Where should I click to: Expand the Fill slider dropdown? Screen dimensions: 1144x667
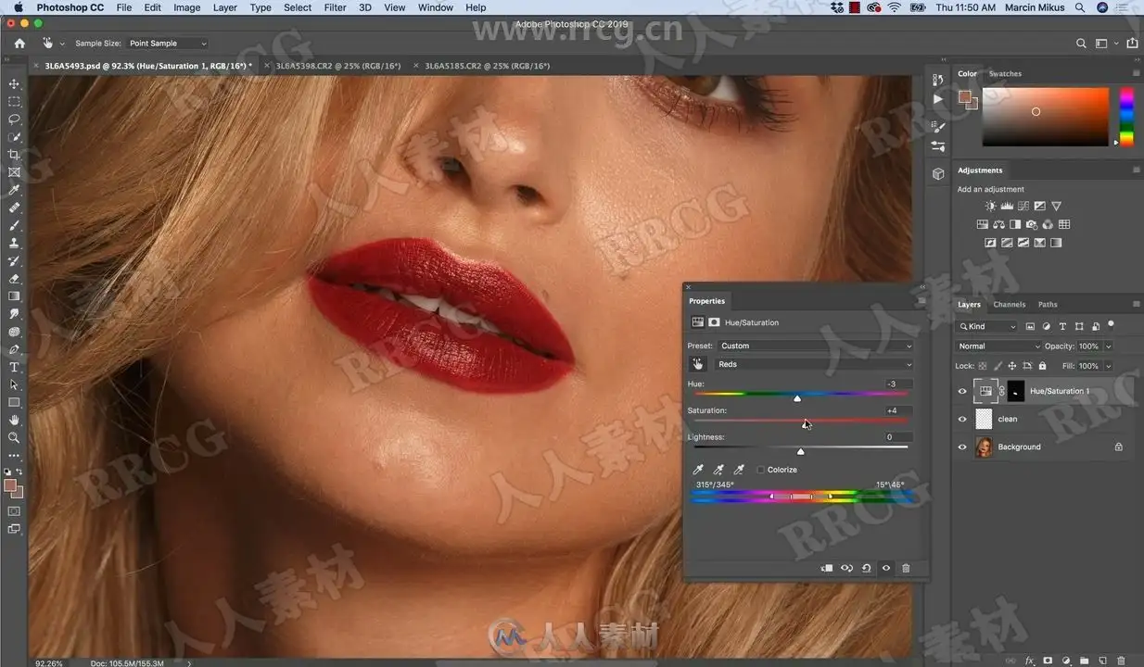(1108, 366)
